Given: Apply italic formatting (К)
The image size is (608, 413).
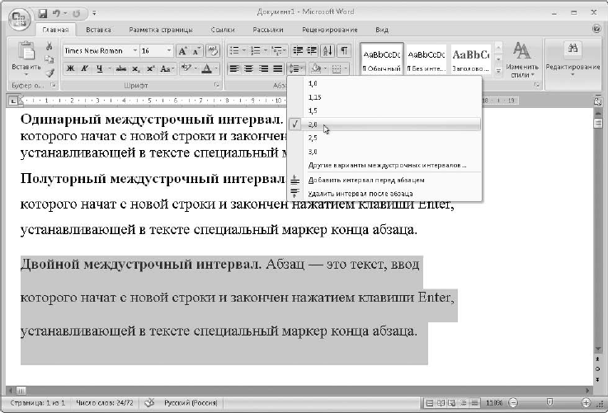Looking at the screenshot, I should click(85, 68).
